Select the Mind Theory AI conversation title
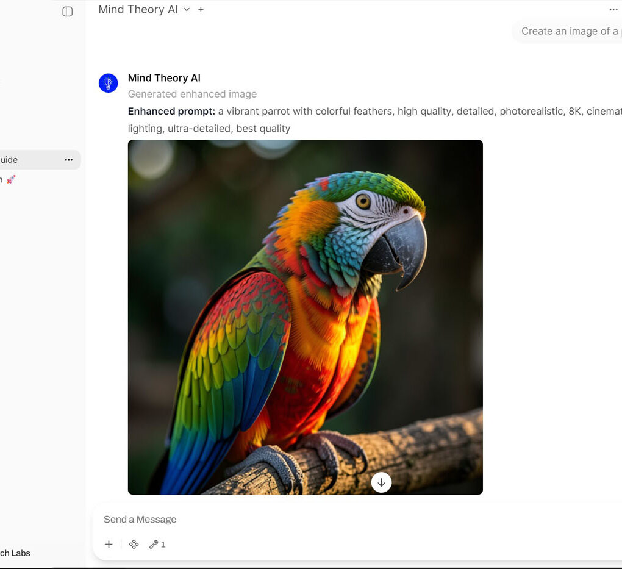 (138, 9)
